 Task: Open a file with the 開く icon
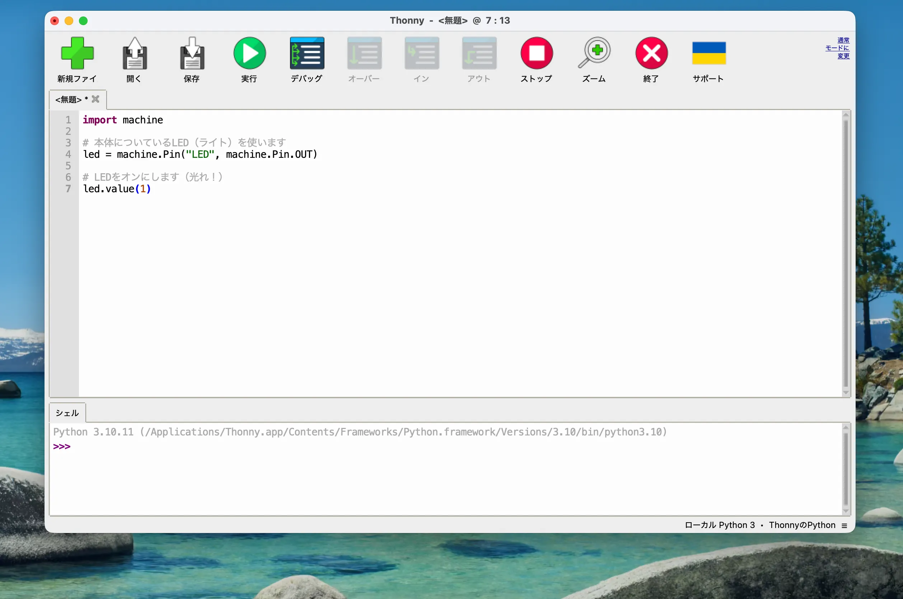(135, 53)
